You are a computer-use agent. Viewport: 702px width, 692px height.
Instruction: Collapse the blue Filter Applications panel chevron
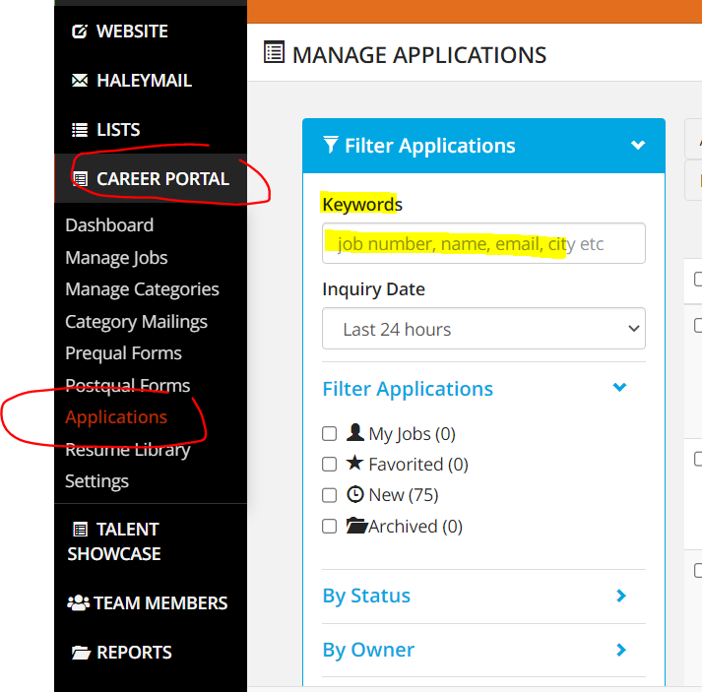pyautogui.click(x=638, y=146)
